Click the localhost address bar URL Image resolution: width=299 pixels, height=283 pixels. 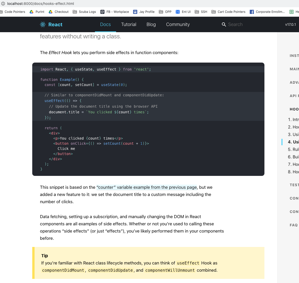click(41, 4)
